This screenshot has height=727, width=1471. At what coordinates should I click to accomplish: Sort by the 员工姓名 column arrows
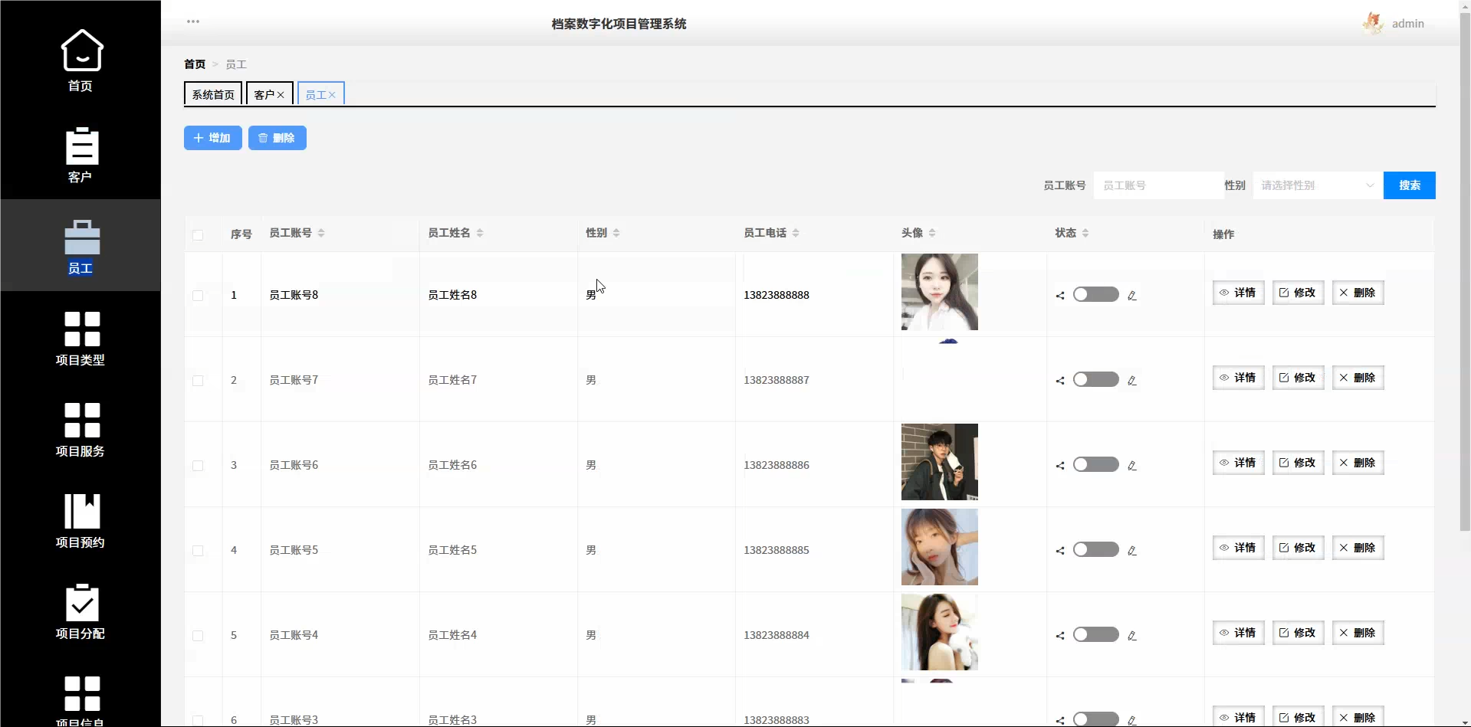(480, 233)
